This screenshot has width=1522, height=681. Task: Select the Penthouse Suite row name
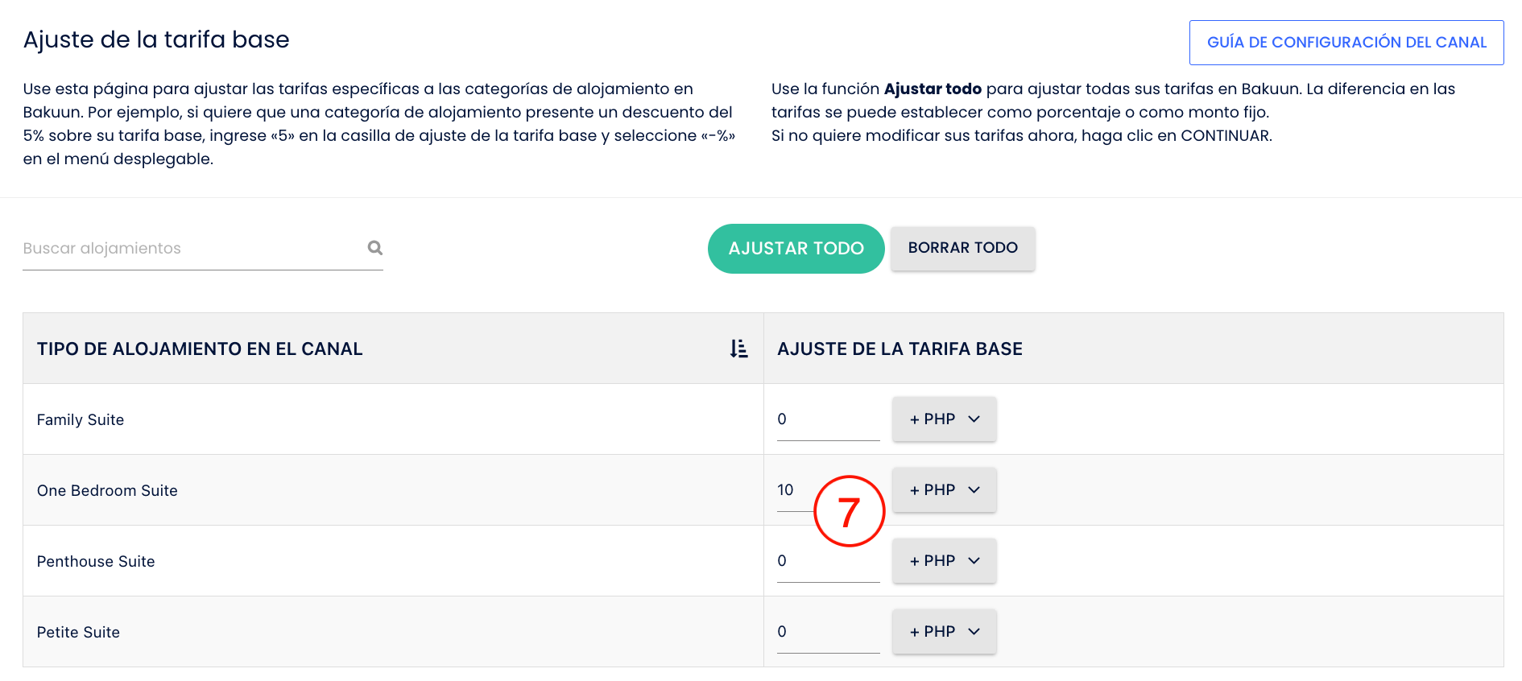(96, 561)
